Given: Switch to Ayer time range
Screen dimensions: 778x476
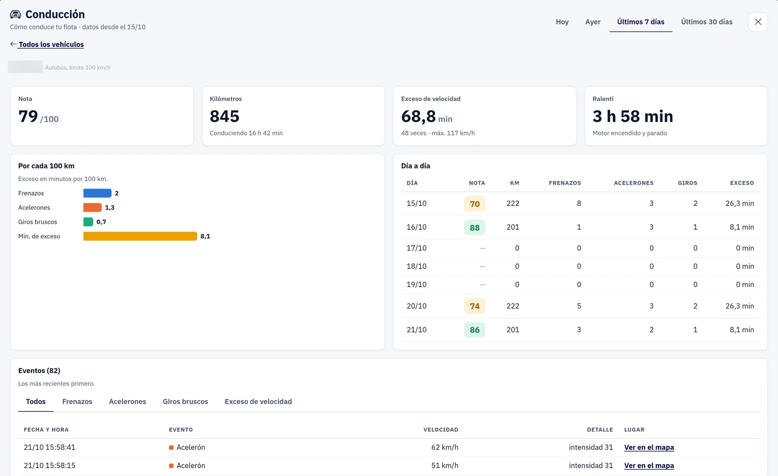Looking at the screenshot, I should (x=593, y=22).
